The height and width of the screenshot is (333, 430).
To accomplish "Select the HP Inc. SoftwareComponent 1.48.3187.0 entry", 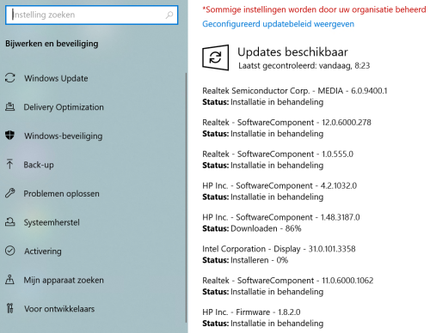I will coord(281,217).
